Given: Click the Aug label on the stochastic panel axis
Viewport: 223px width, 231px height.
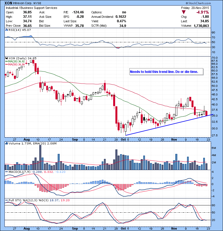Looking at the screenshot, I should pyautogui.click(x=26, y=228).
